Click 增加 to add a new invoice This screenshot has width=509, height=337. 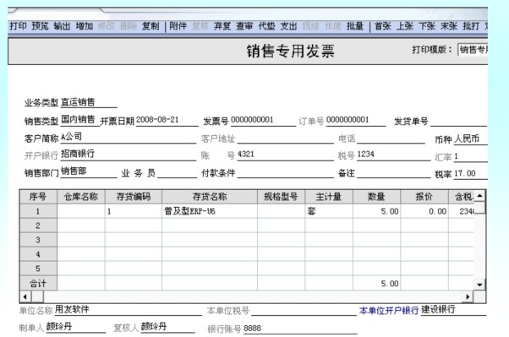click(85, 26)
